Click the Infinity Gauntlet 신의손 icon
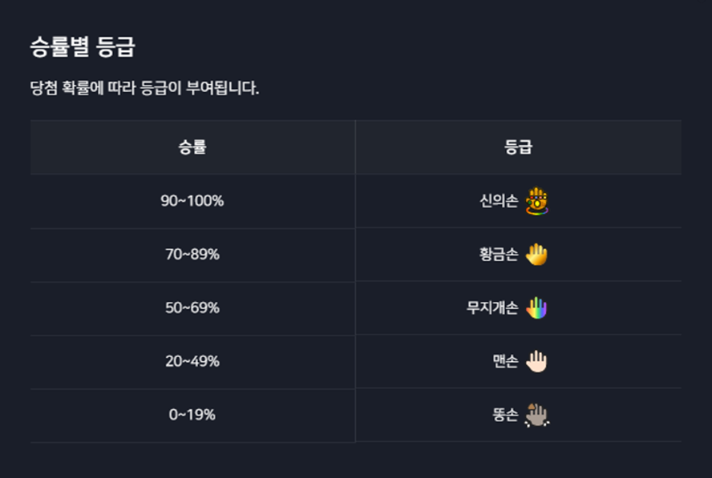Viewport: 712px width, 478px height. pyautogui.click(x=536, y=201)
